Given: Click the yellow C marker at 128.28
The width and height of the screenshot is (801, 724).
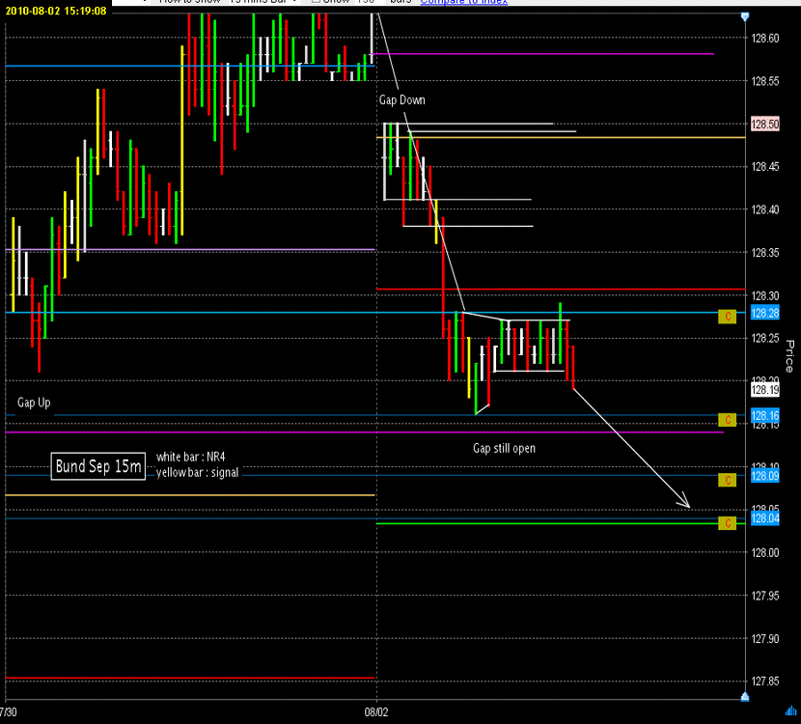Looking at the screenshot, I should pyautogui.click(x=727, y=317).
